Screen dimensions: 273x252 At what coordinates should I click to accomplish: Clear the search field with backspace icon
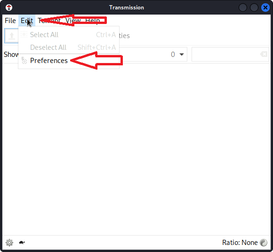coord(264,54)
